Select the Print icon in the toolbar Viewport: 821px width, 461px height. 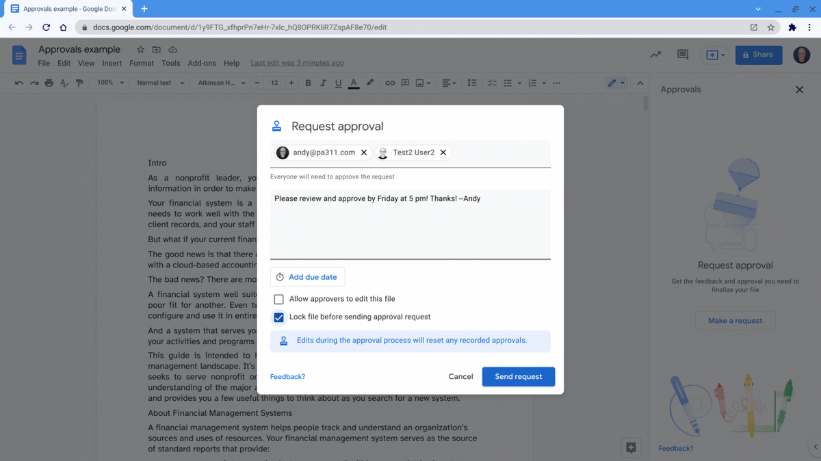pos(49,83)
